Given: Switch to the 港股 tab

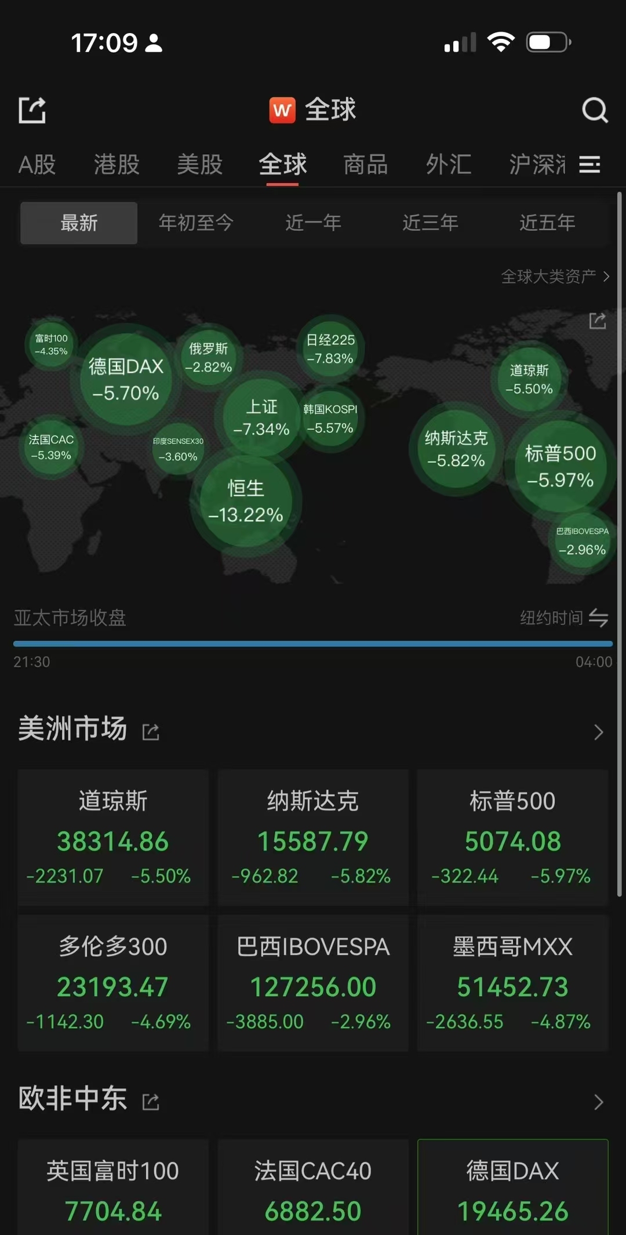Looking at the screenshot, I should tap(117, 165).
